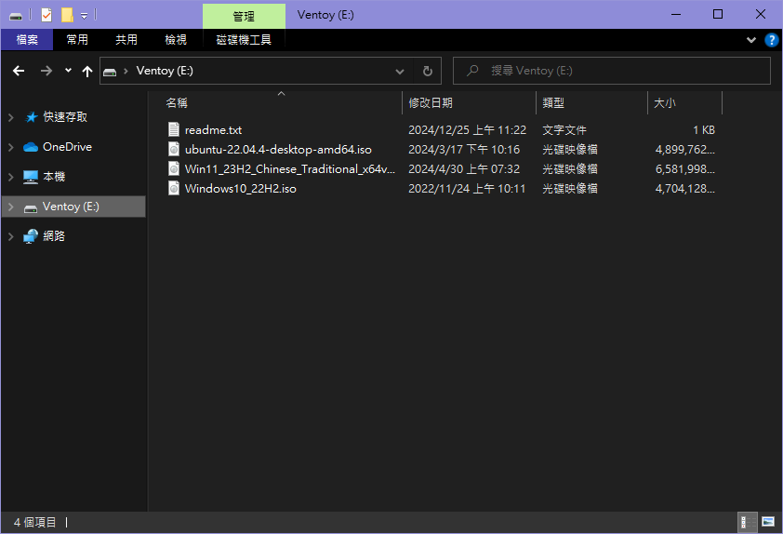Click the New Folder quick access icon

(67, 15)
